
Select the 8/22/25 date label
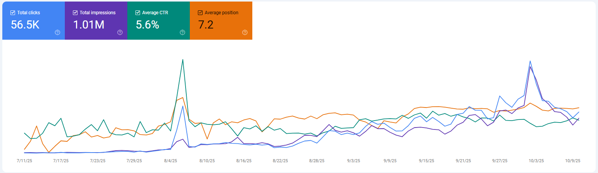[x=280, y=161]
